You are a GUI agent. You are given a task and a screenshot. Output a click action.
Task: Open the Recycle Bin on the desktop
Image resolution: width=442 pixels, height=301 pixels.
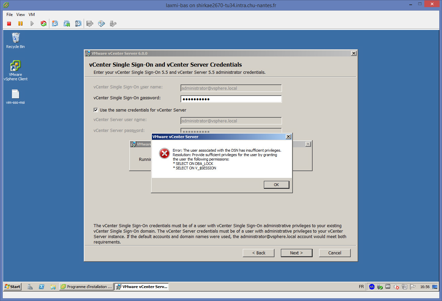(x=15, y=40)
